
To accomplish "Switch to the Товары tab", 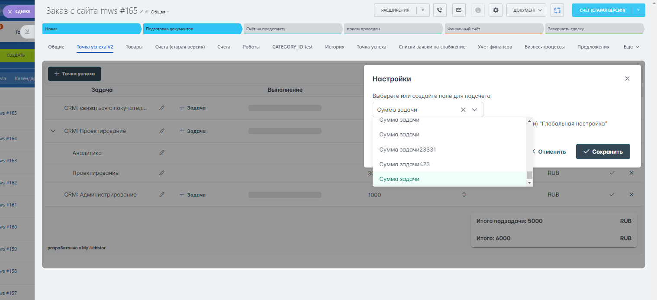I will click(134, 47).
